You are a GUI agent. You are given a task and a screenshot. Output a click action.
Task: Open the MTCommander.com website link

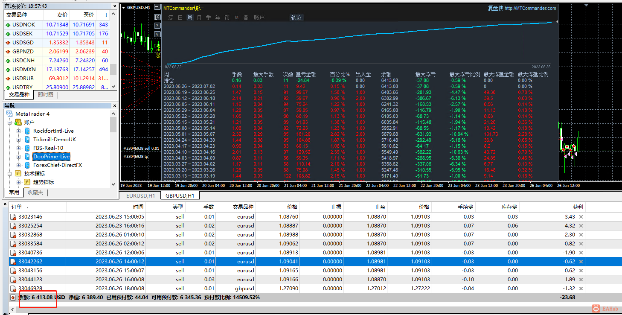530,8
